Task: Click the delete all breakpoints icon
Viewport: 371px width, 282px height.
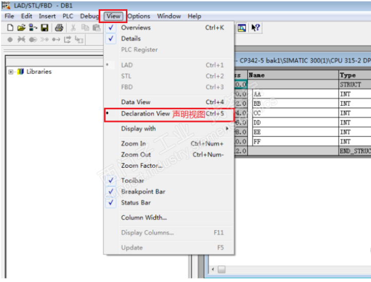Action: coord(21,39)
